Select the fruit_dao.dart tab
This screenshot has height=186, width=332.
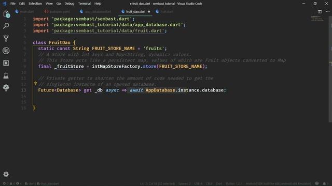[x=136, y=11]
